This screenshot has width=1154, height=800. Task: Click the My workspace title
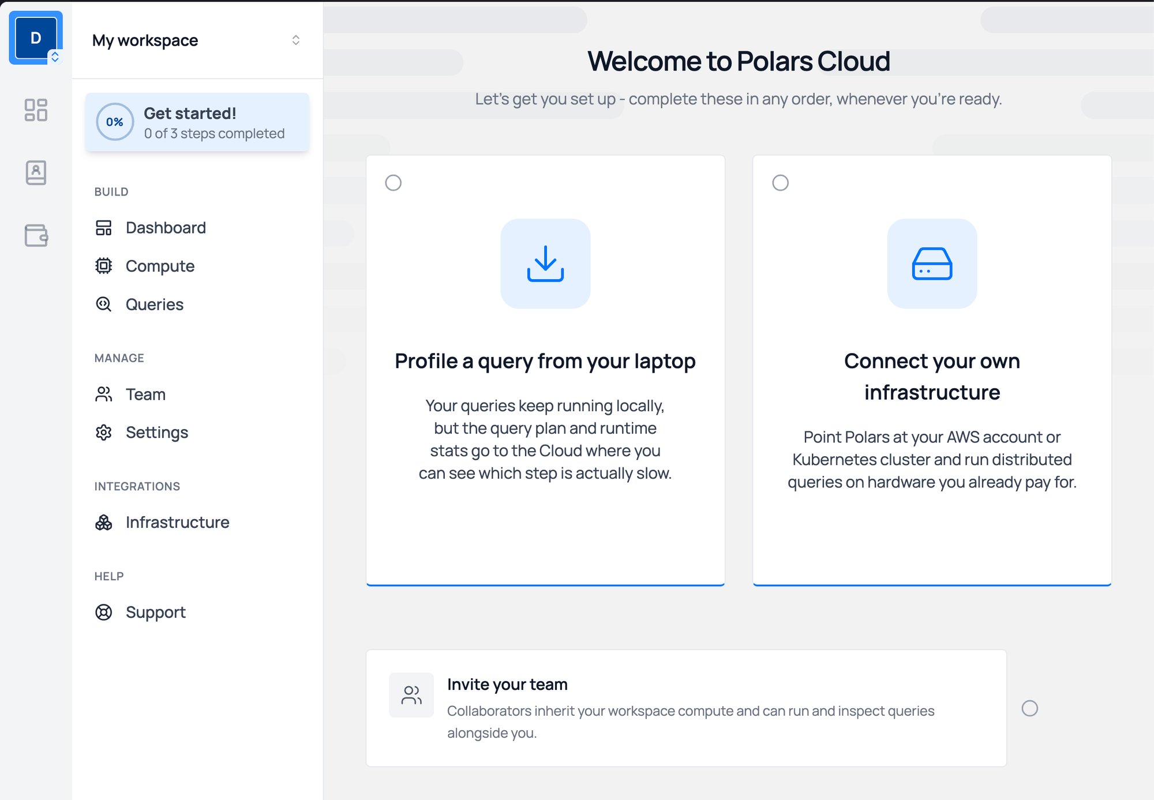click(x=145, y=40)
